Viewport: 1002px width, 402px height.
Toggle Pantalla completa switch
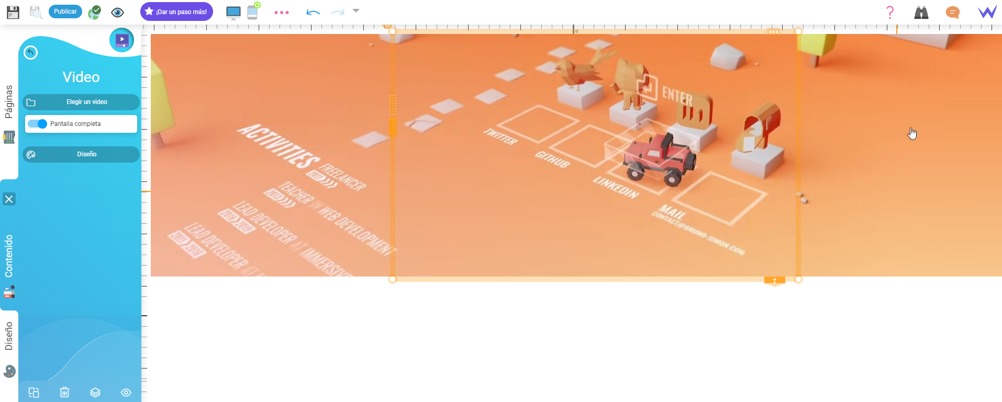coord(37,124)
